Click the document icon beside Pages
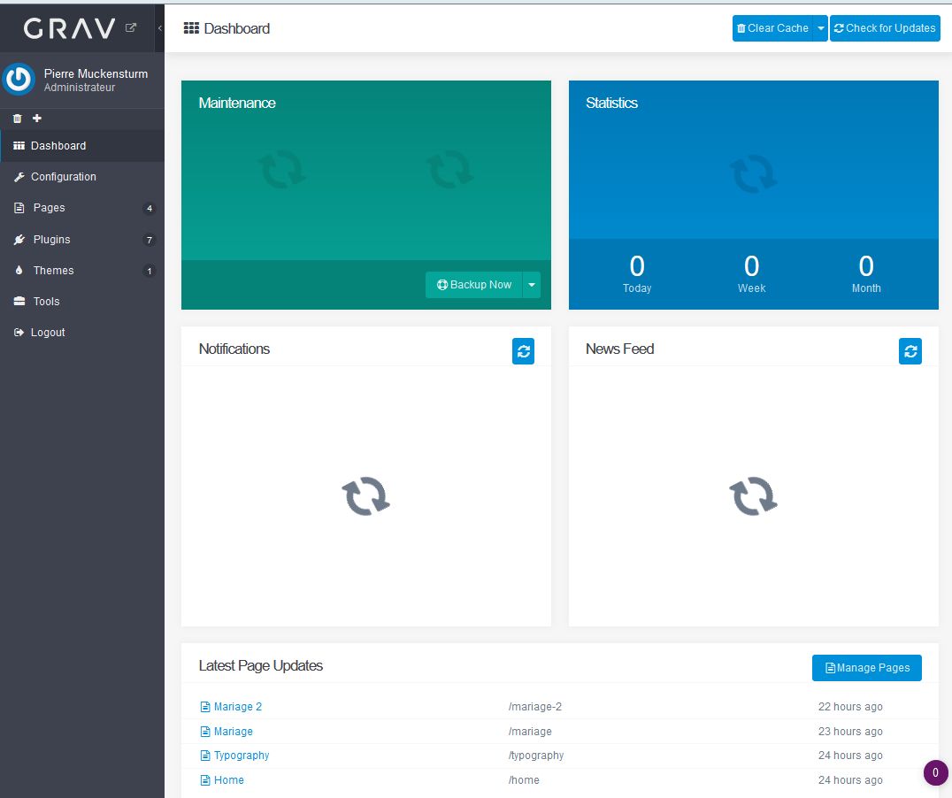 click(19, 208)
